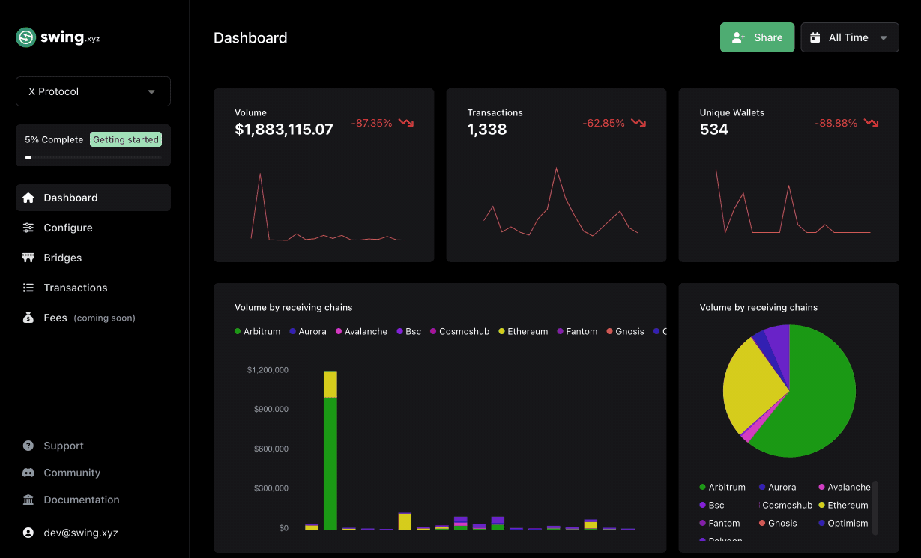921x558 pixels.
Task: Open the Bridges page
Action: [61, 257]
